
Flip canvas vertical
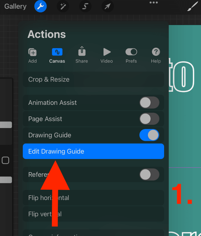(x=93, y=214)
